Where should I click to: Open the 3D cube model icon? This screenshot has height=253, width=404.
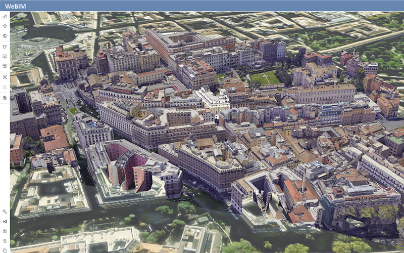tap(5, 26)
